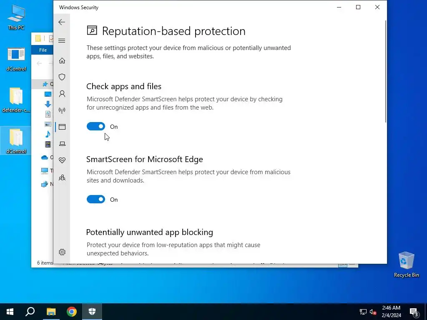This screenshot has height=320, width=427.
Task: Click File Explorer back arrow button
Action: pos(39,63)
